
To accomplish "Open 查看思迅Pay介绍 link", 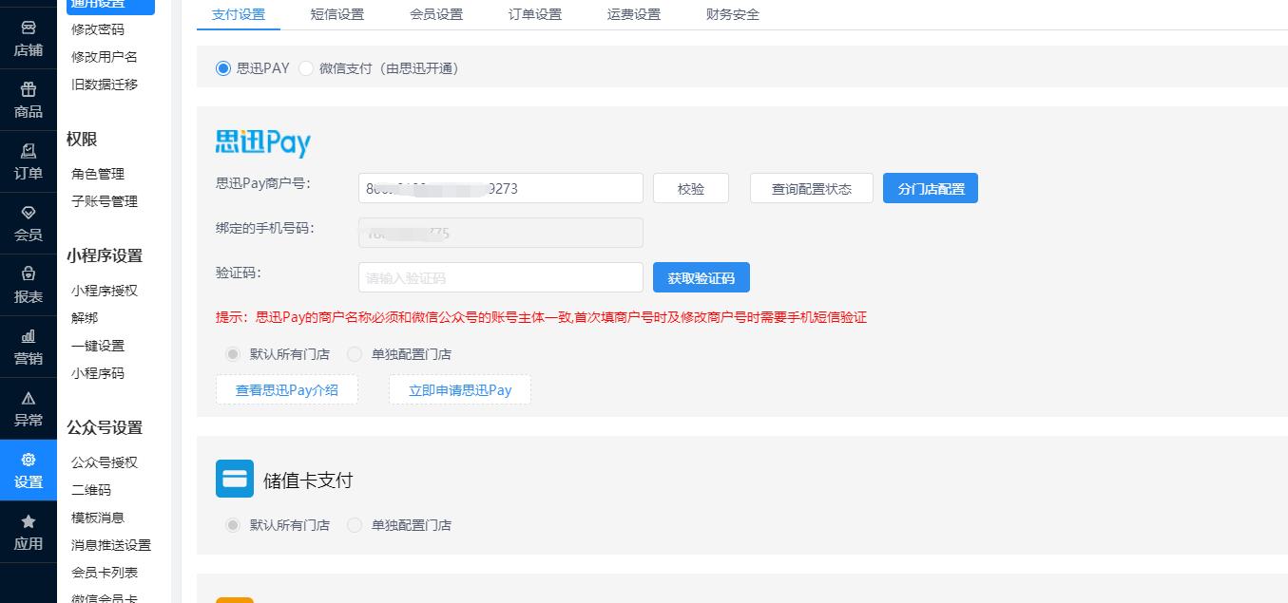I will point(286,389).
